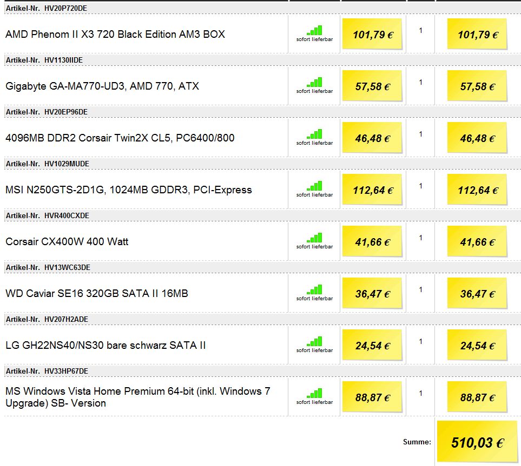The width and height of the screenshot is (521, 466).
Task: Click quantity 1 in WD Caviar row
Action: (x=421, y=289)
